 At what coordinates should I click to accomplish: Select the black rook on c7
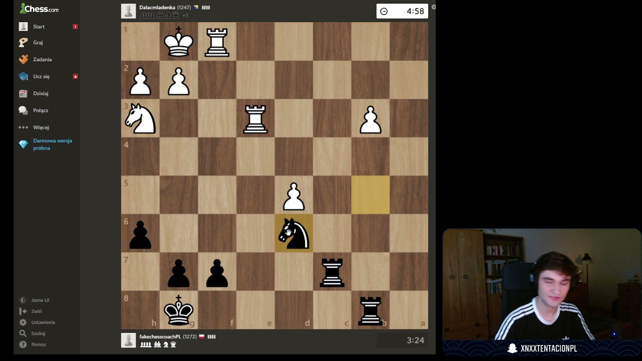332,272
